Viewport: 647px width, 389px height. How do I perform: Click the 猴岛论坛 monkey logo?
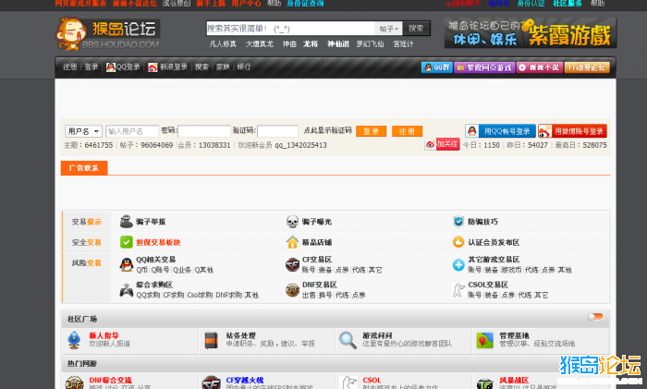[107, 34]
